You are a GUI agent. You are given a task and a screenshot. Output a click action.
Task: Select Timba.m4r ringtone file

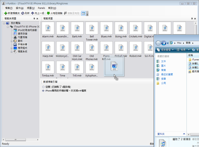point(48,69)
